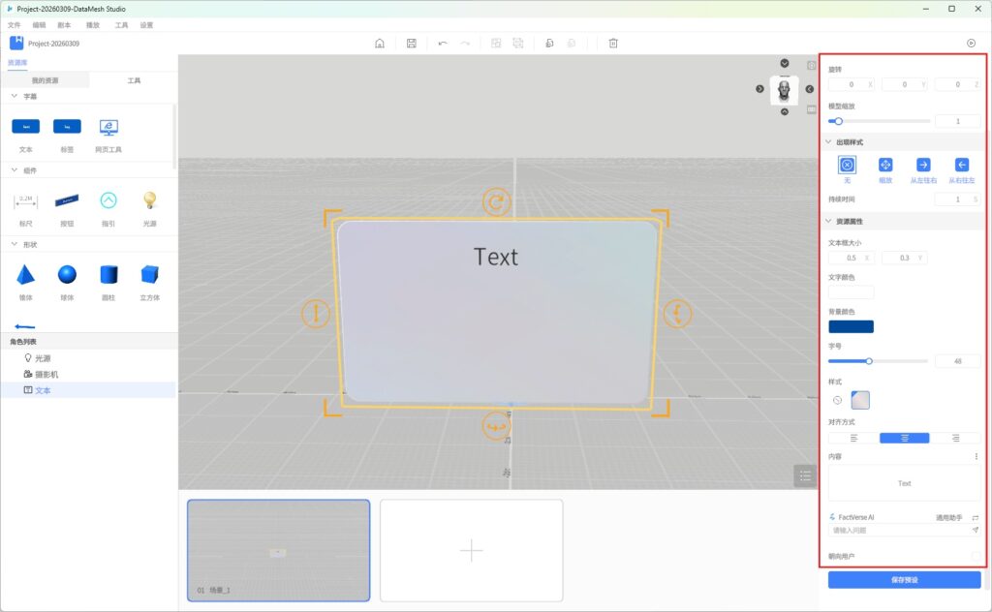Screen dimensions: 992x612
Task: Collapse the 出现样式 section
Action: click(829, 142)
